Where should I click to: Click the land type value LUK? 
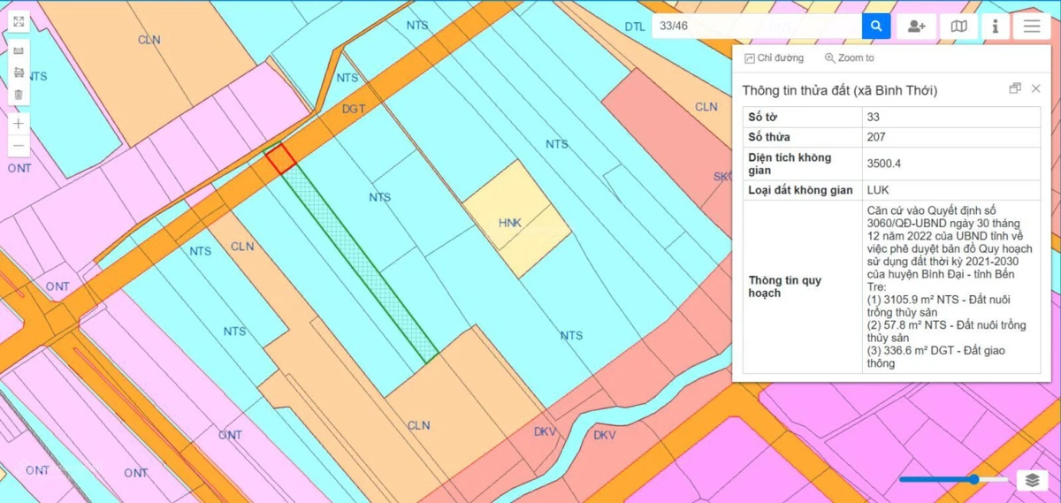point(878,190)
